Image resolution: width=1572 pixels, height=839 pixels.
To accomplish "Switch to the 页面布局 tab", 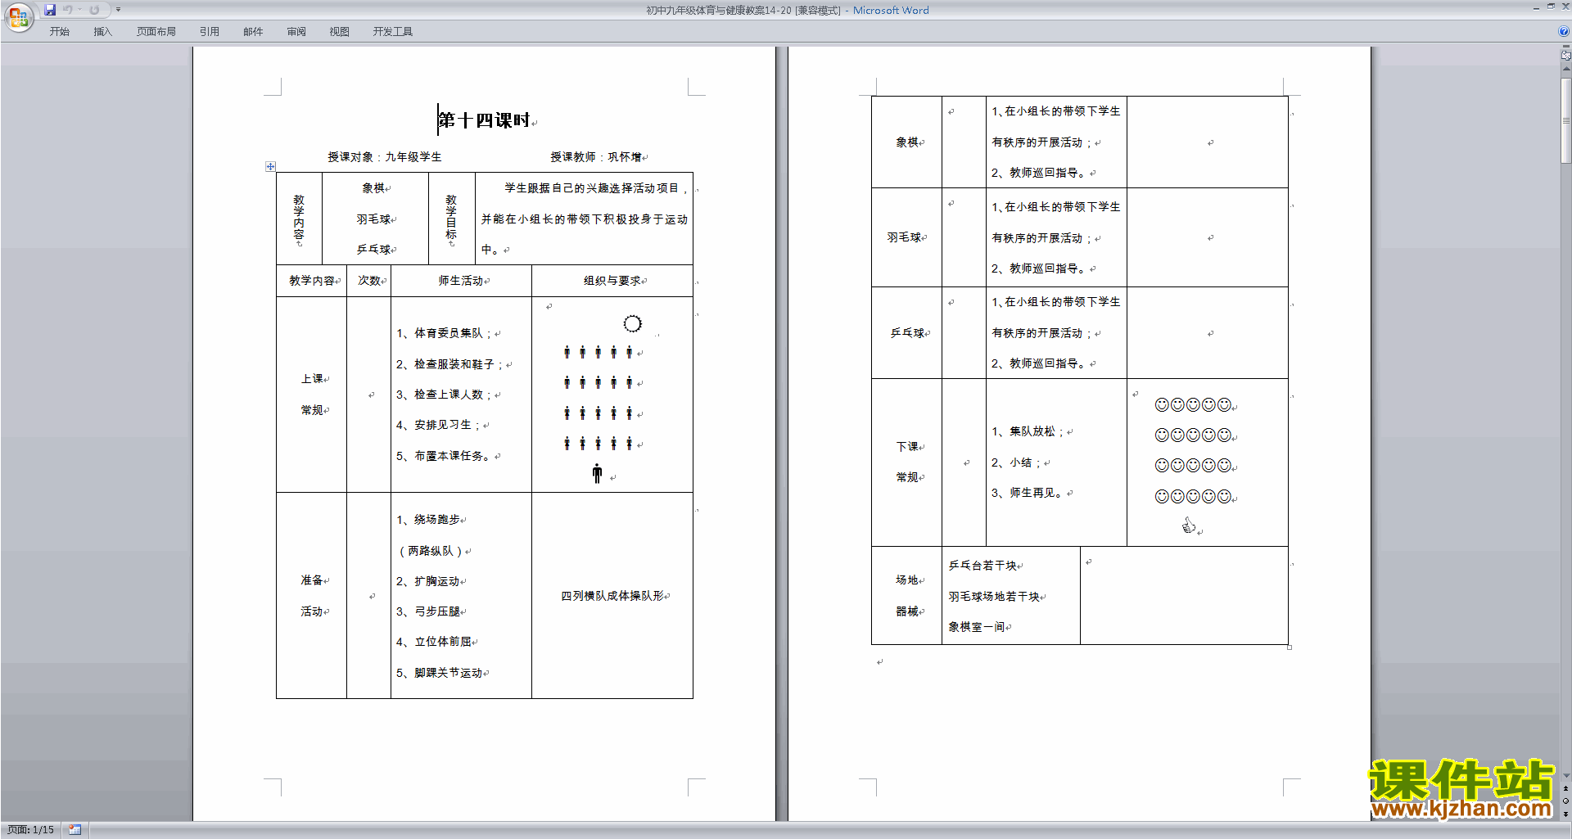I will point(156,32).
